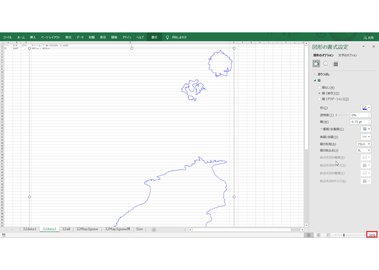
Task: Click the 何をしますか search box
Action: pos(179,37)
